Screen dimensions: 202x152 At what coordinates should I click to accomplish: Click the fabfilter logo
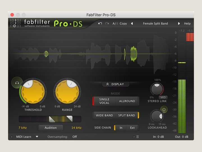coord(30,23)
